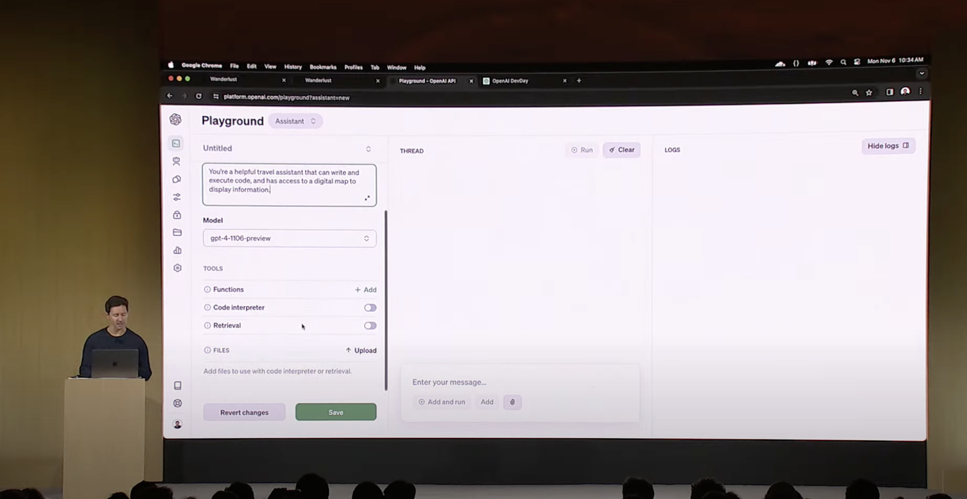Open macOS Wi-Fi status menu
967x499 pixels.
click(829, 62)
